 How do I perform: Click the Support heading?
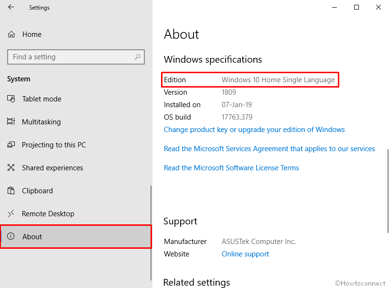(180, 221)
